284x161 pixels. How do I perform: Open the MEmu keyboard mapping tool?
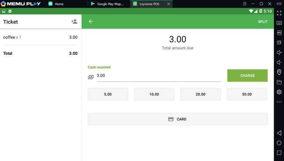[x=279, y=22]
